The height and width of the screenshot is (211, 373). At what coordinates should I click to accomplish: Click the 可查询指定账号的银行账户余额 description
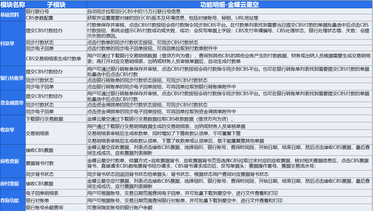point(230,207)
